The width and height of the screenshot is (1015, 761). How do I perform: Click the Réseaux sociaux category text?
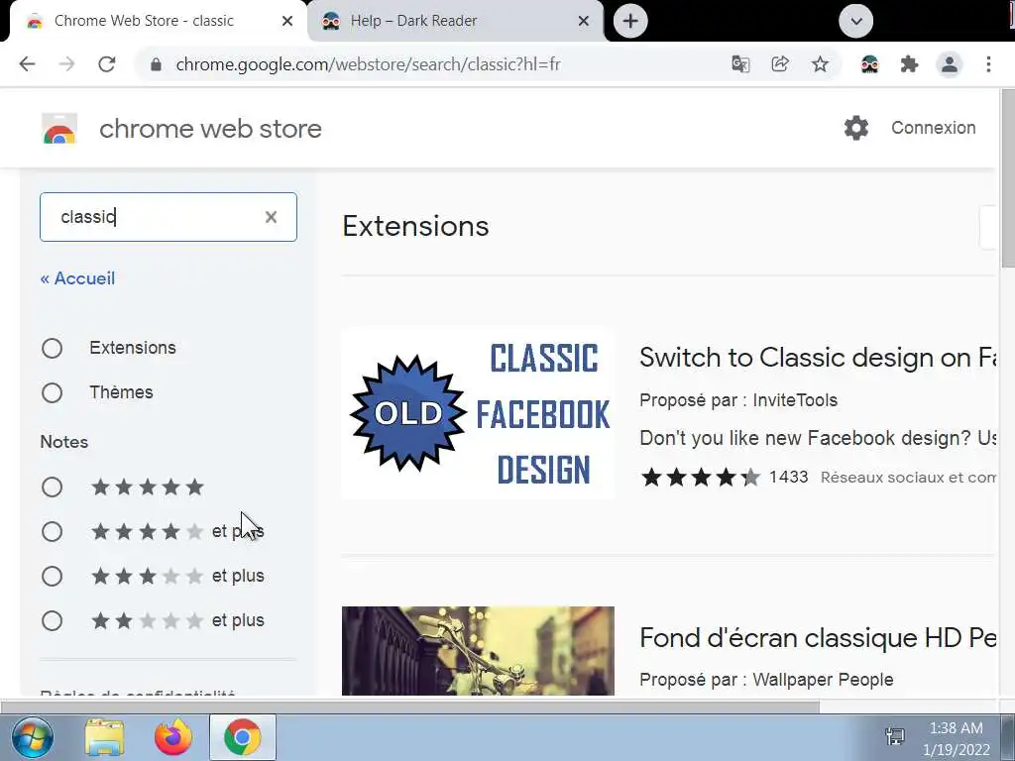pos(908,477)
